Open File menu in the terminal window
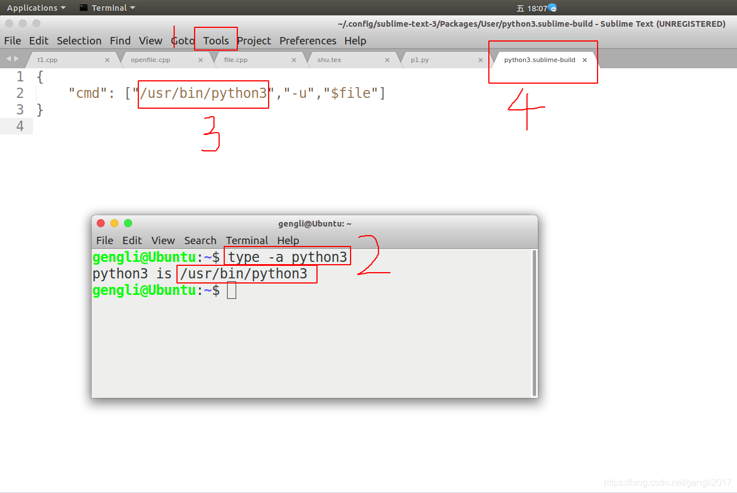The image size is (737, 493). coord(105,240)
